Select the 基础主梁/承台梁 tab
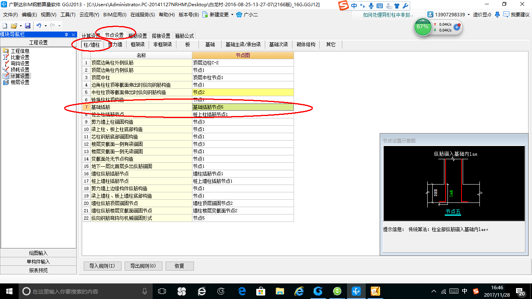532x299 pixels. pos(243,44)
